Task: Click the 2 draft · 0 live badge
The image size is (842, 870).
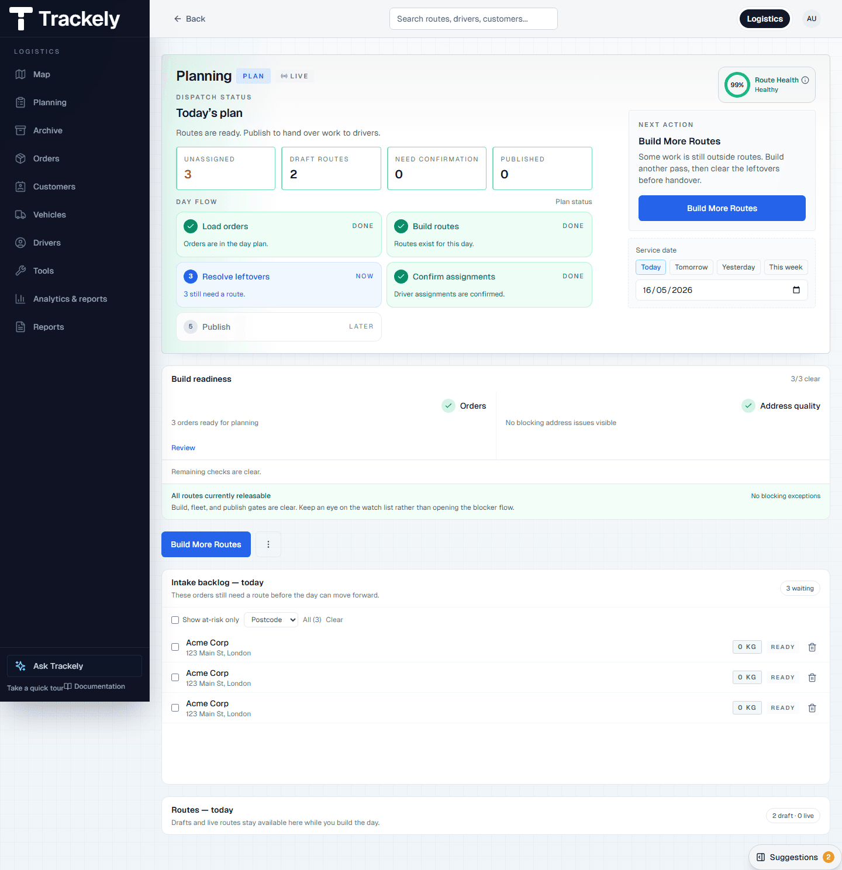Action: pos(793,816)
